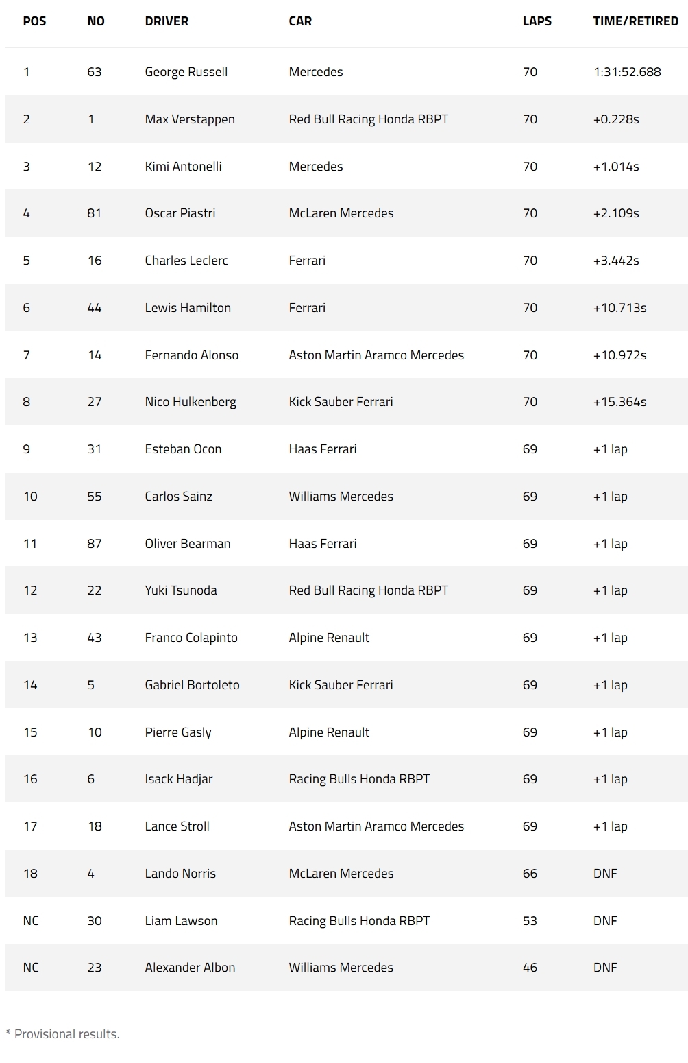Open Max Verstappen driver entry
The width and height of the screenshot is (688, 1063).
click(190, 119)
